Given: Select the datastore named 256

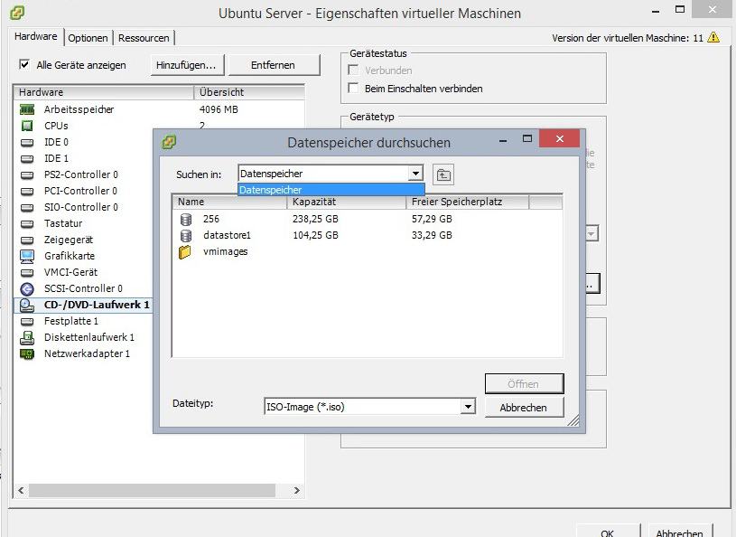Looking at the screenshot, I should pos(211,219).
